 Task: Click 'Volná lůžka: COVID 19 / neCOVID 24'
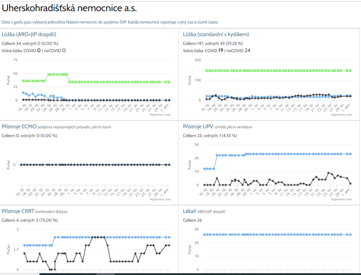click(216, 51)
